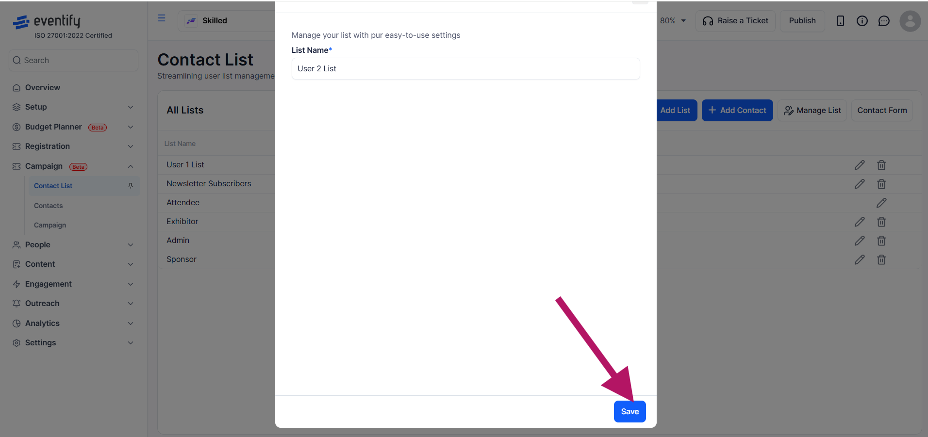Image resolution: width=928 pixels, height=437 pixels.
Task: Edit the Sponsor list row
Action: tap(860, 260)
